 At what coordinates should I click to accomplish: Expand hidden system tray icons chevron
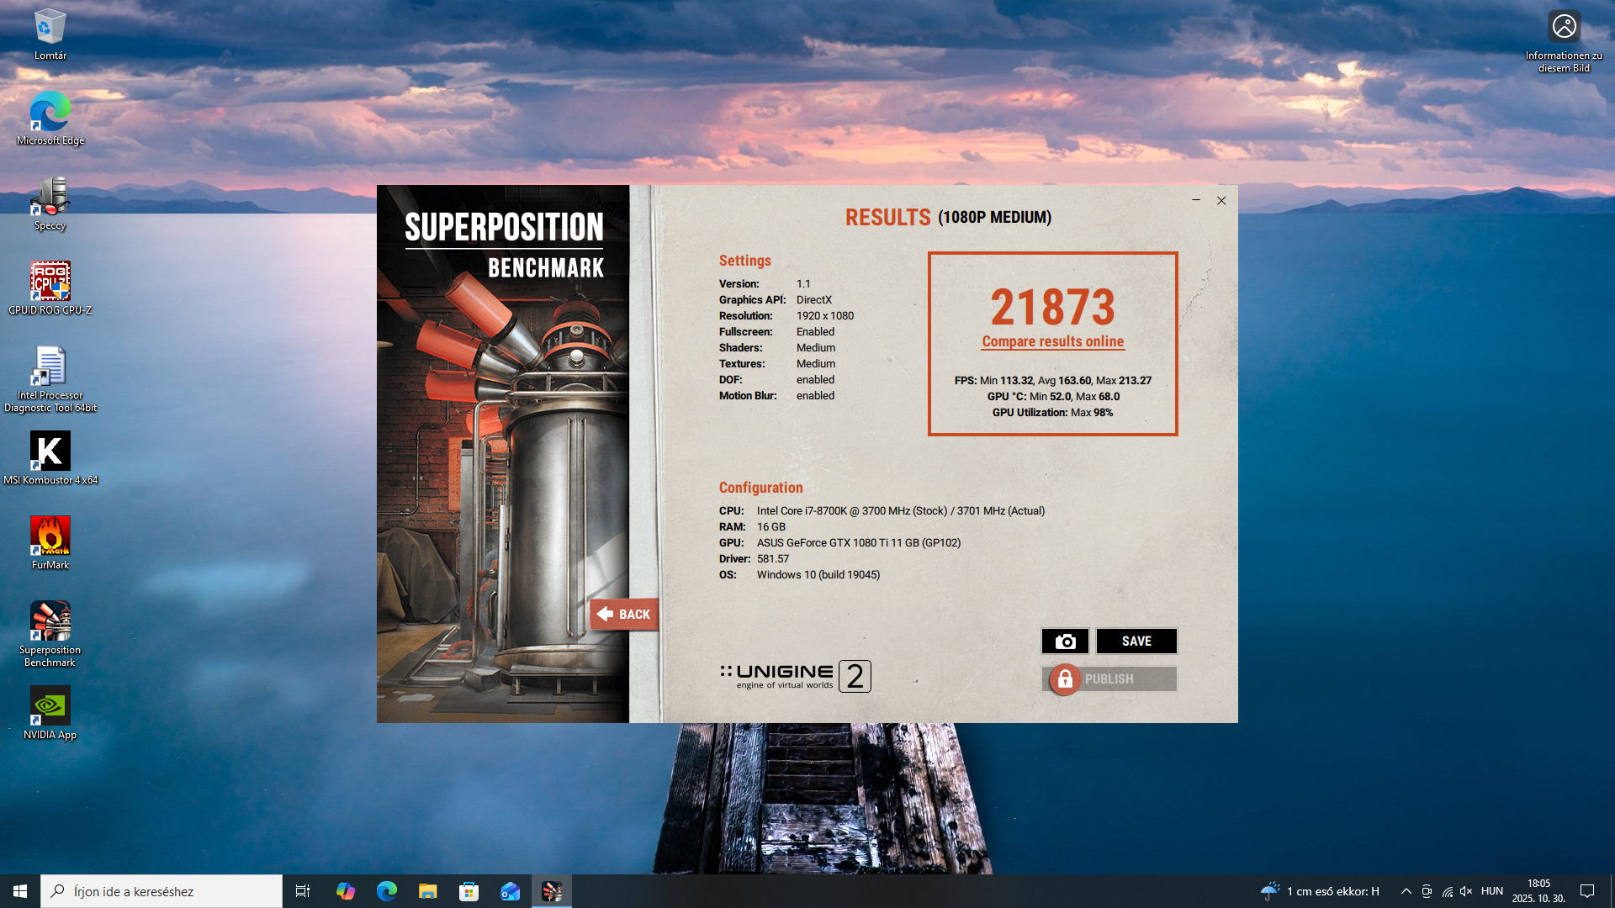click(x=1406, y=891)
